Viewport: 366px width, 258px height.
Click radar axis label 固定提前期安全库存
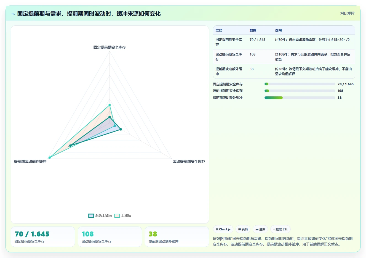pyautogui.click(x=109, y=47)
